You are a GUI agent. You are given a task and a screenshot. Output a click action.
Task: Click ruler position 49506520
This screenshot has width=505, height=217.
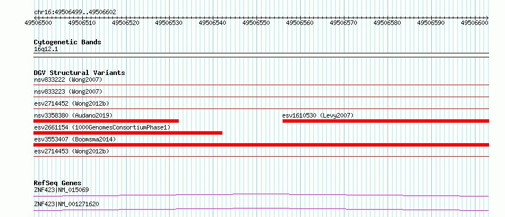pos(125,23)
